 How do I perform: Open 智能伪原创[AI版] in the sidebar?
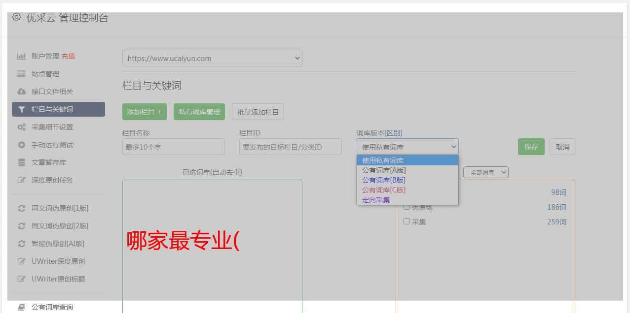click(58, 244)
